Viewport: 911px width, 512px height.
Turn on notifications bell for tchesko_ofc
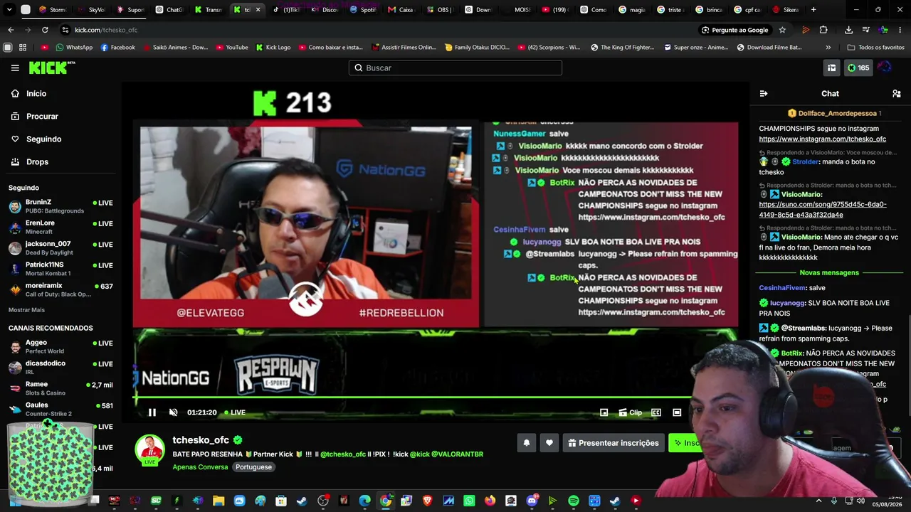527,443
